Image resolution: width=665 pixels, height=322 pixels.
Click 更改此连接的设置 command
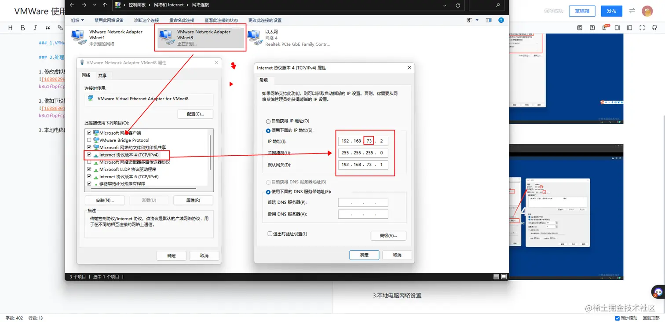pyautogui.click(x=265, y=20)
